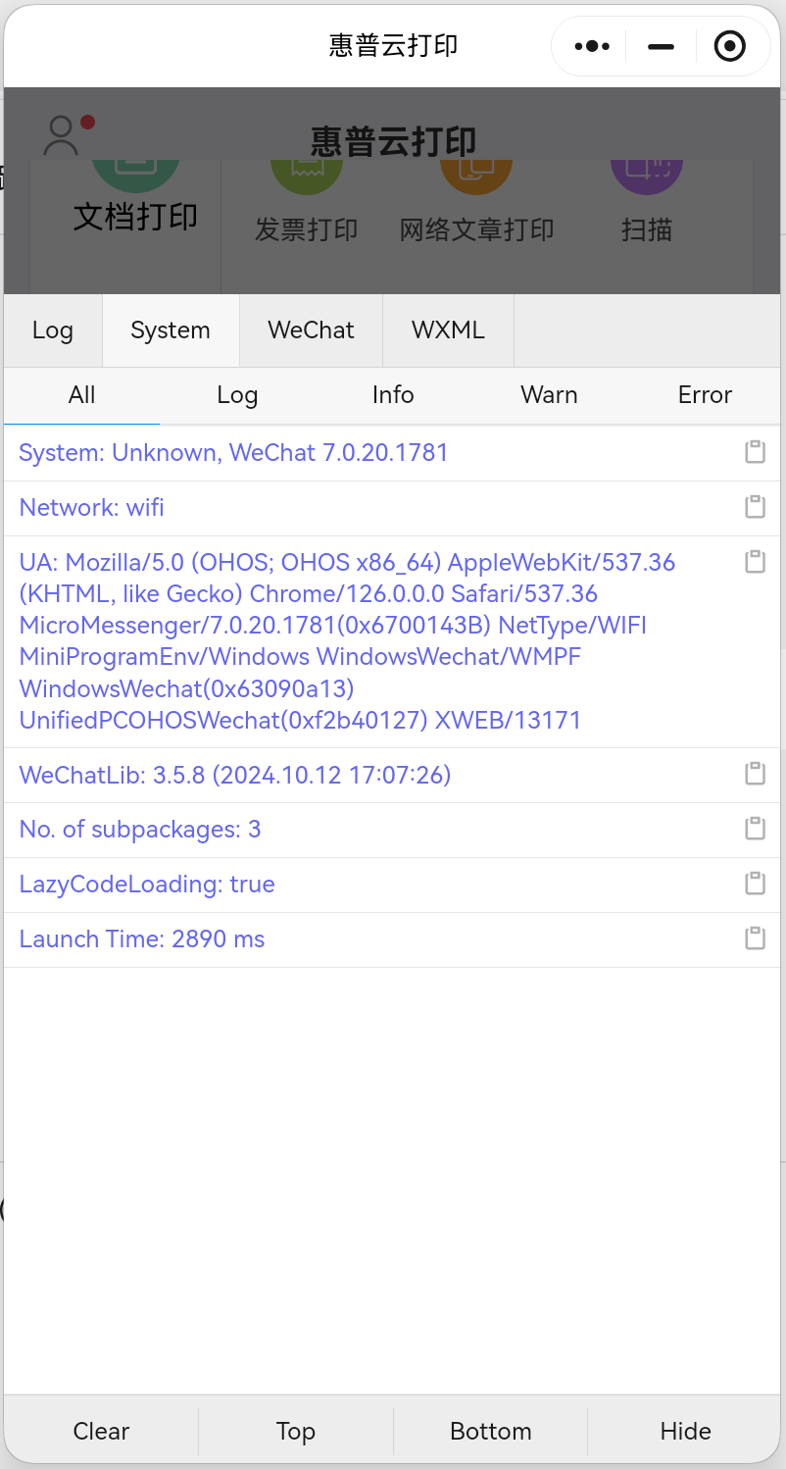786x1469 pixels.
Task: Open 扫描 scan icon
Action: tap(647, 177)
